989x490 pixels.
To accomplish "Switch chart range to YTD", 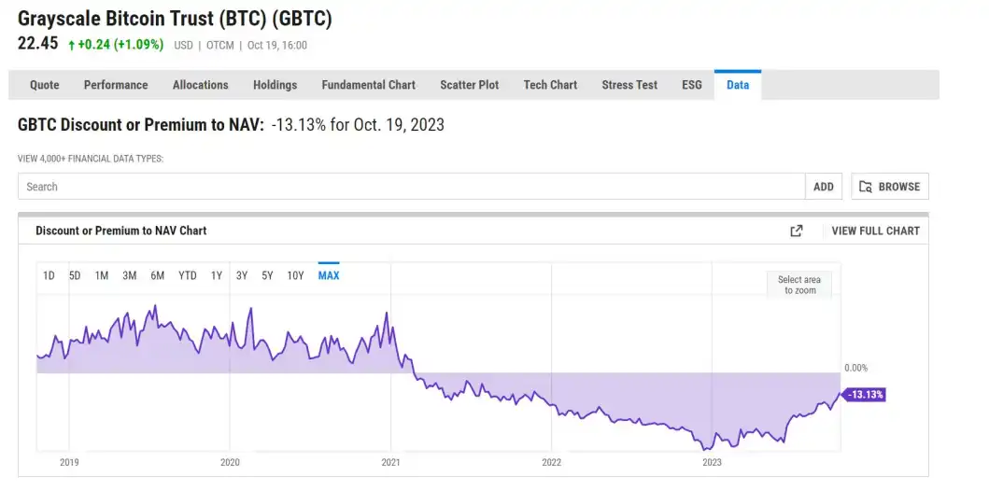I will 187,275.
